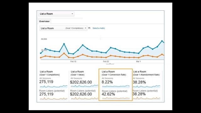Open the top List a Room goal dropdown
This screenshot has width=201, height=113.
[x=56, y=14]
